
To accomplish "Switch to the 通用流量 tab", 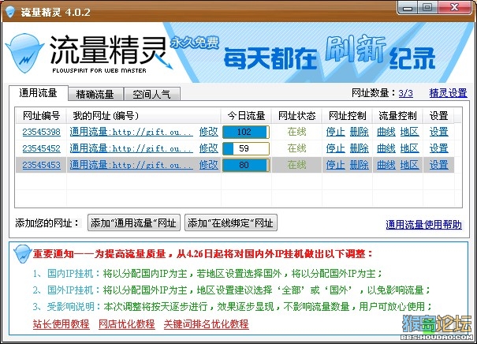I will point(38,93).
